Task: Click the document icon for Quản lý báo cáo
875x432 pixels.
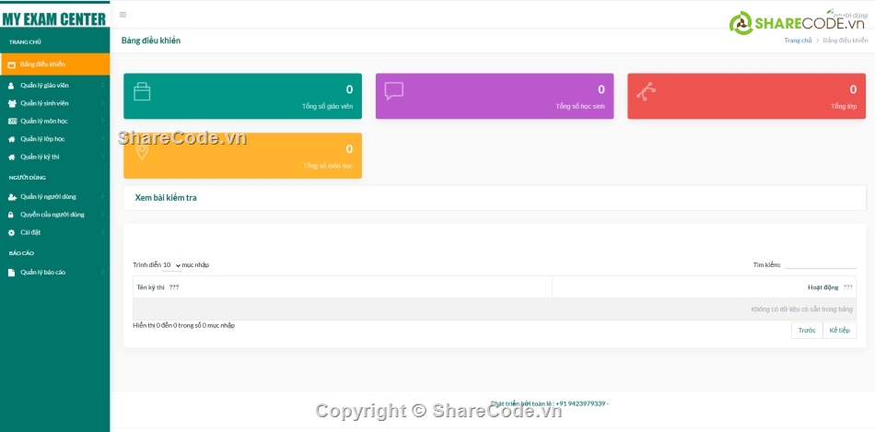Action: pos(12,273)
